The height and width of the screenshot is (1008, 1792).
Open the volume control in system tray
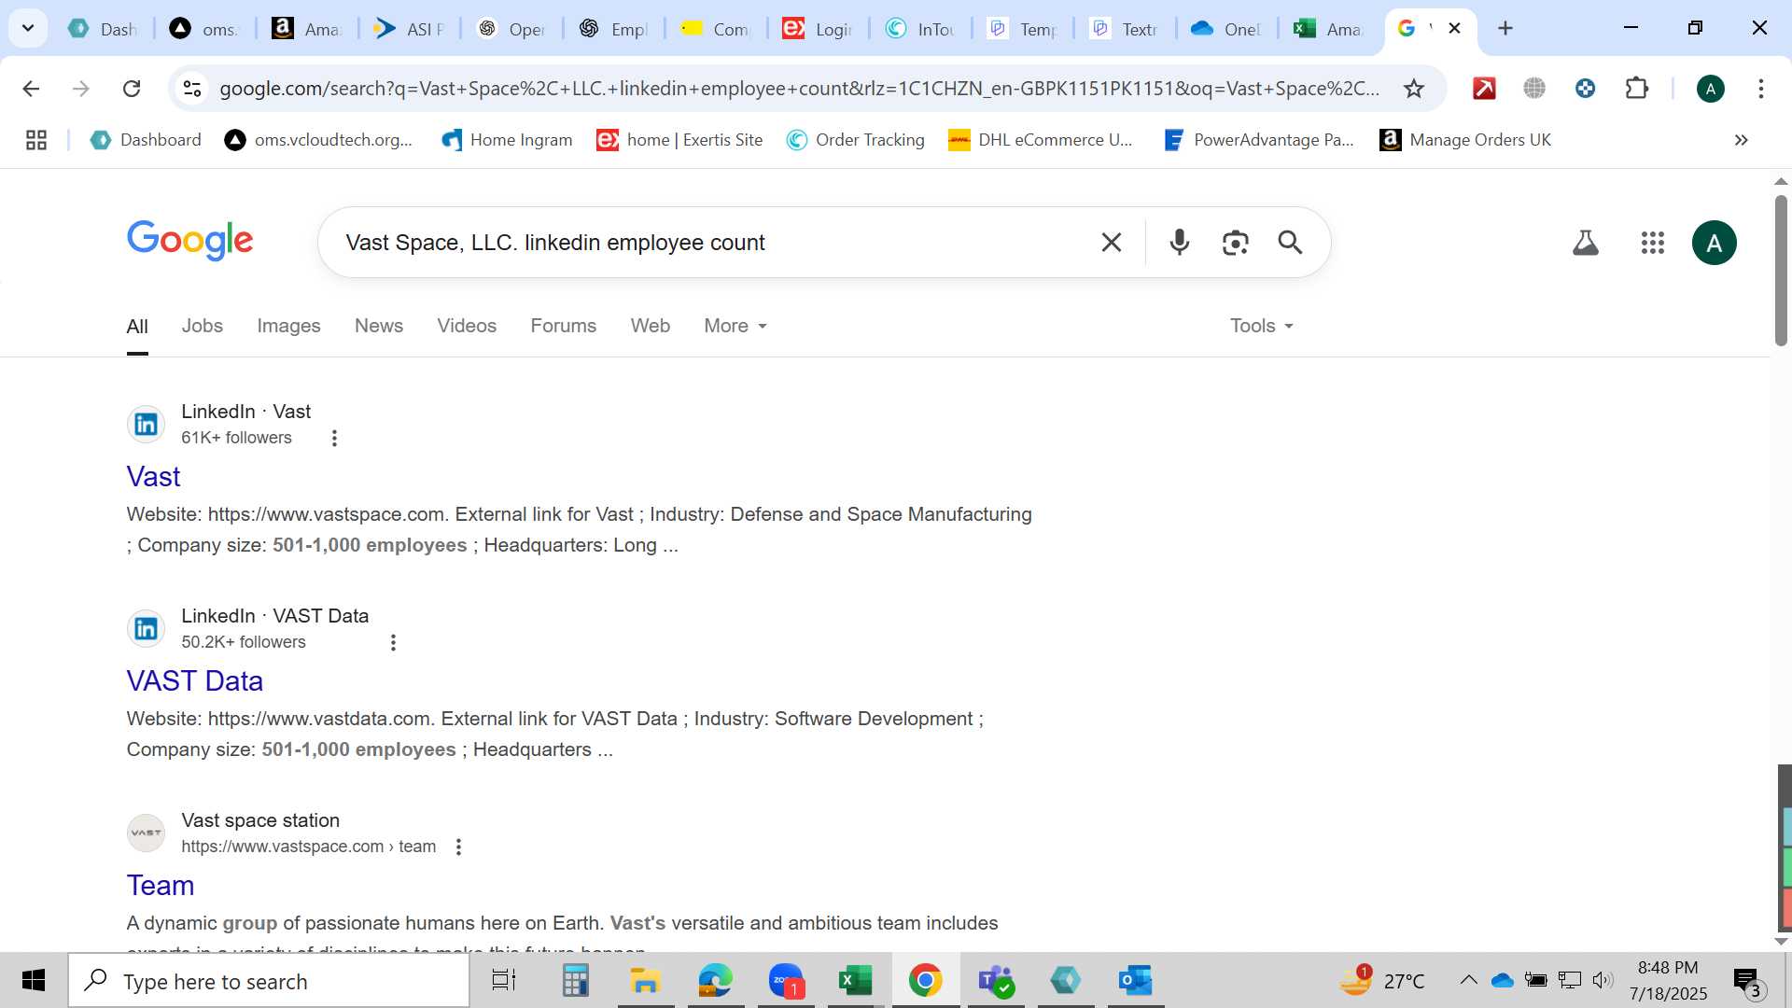[1603, 980]
